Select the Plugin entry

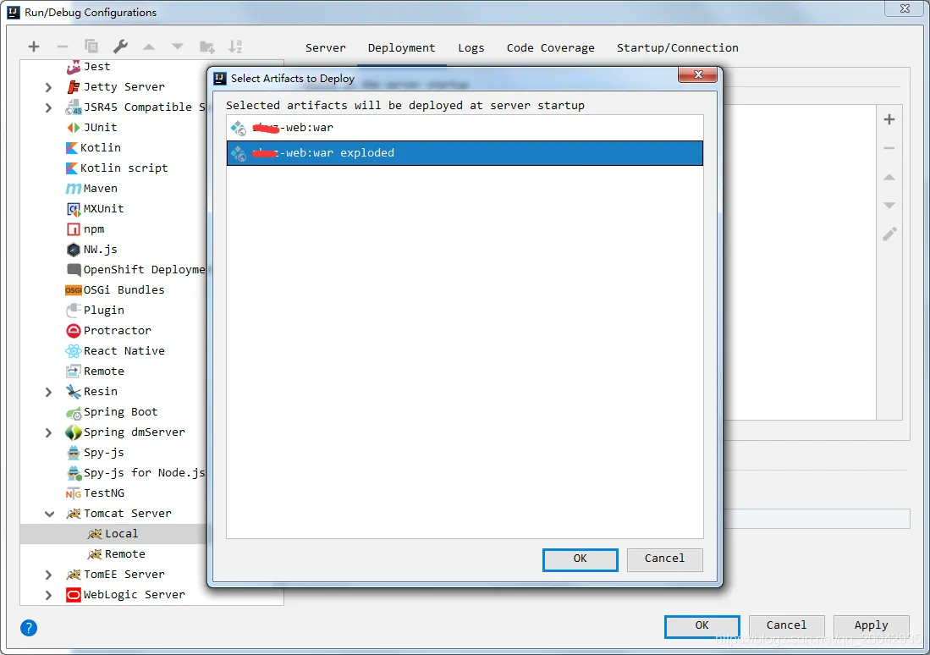click(95, 311)
